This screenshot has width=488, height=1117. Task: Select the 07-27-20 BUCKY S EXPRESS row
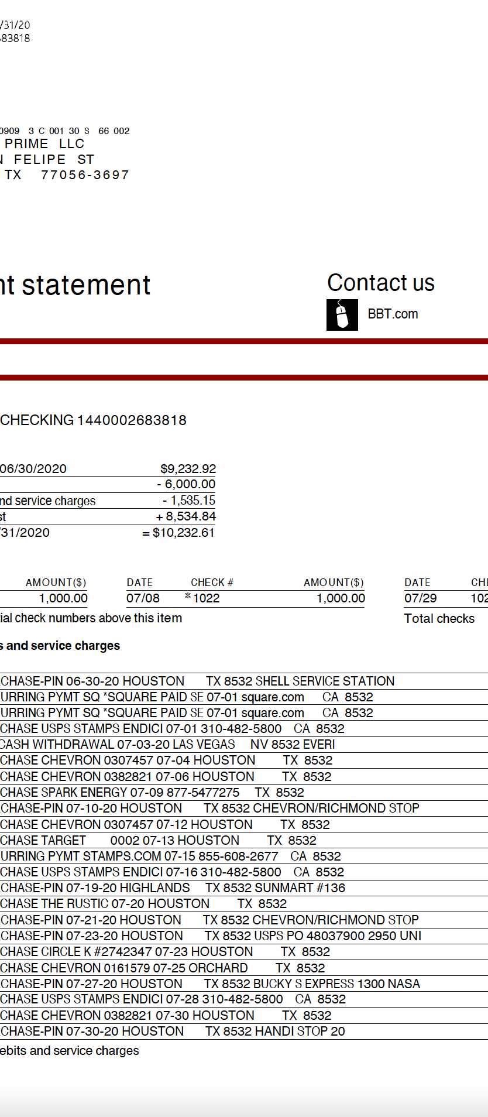tap(244, 984)
